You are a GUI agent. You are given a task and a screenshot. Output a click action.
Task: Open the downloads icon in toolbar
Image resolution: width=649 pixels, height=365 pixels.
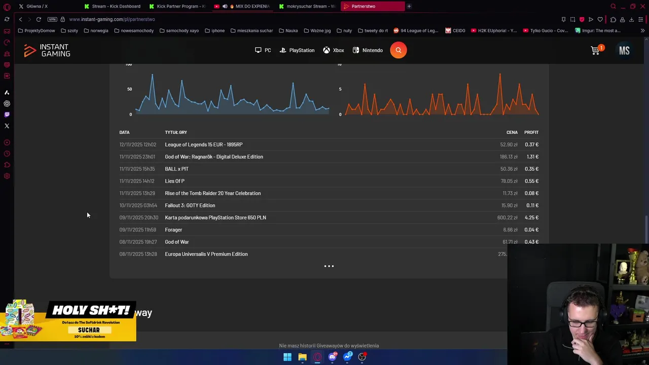pos(631,19)
